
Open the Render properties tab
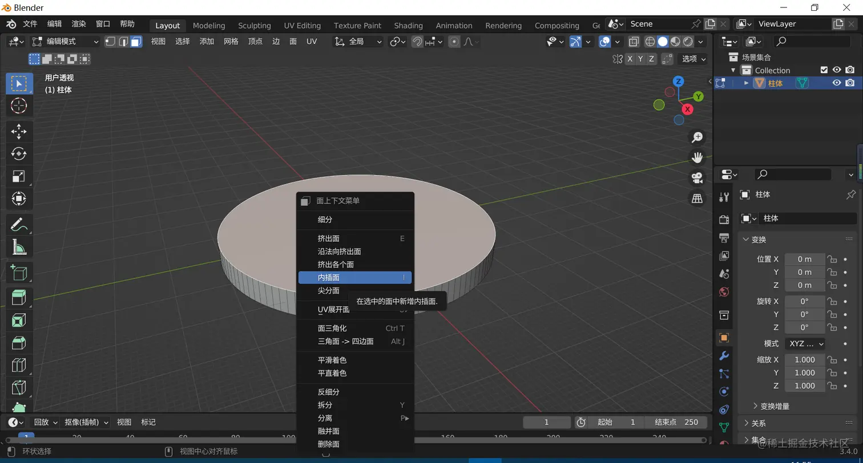coord(724,220)
